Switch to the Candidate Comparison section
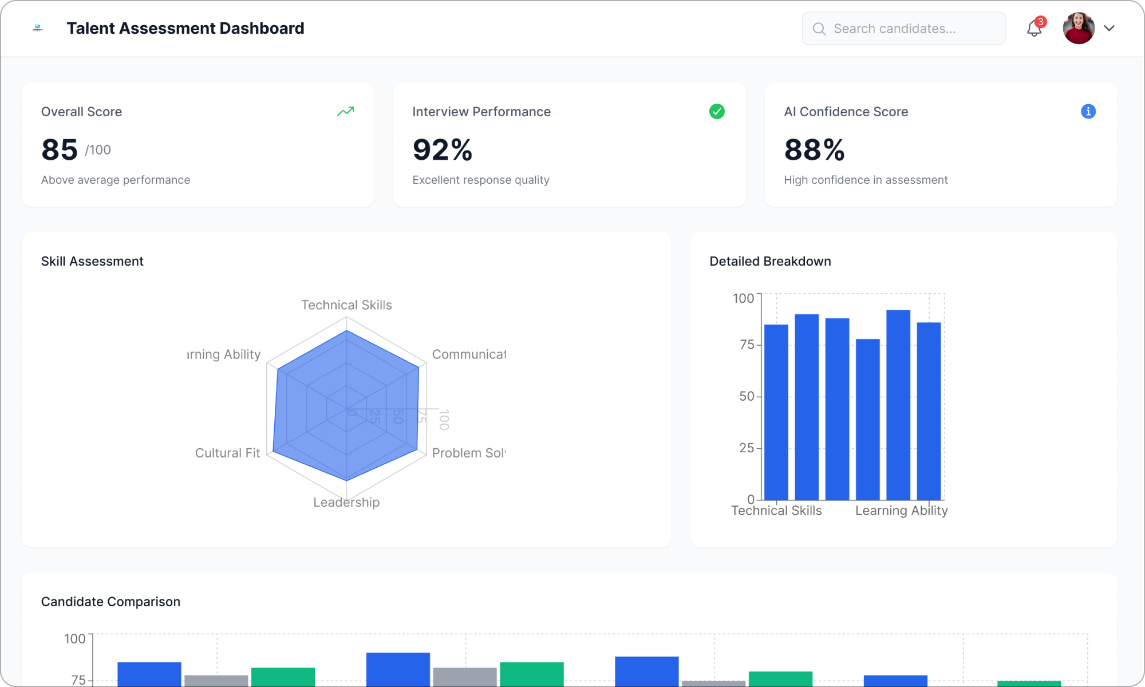The height and width of the screenshot is (687, 1145). pyautogui.click(x=110, y=602)
